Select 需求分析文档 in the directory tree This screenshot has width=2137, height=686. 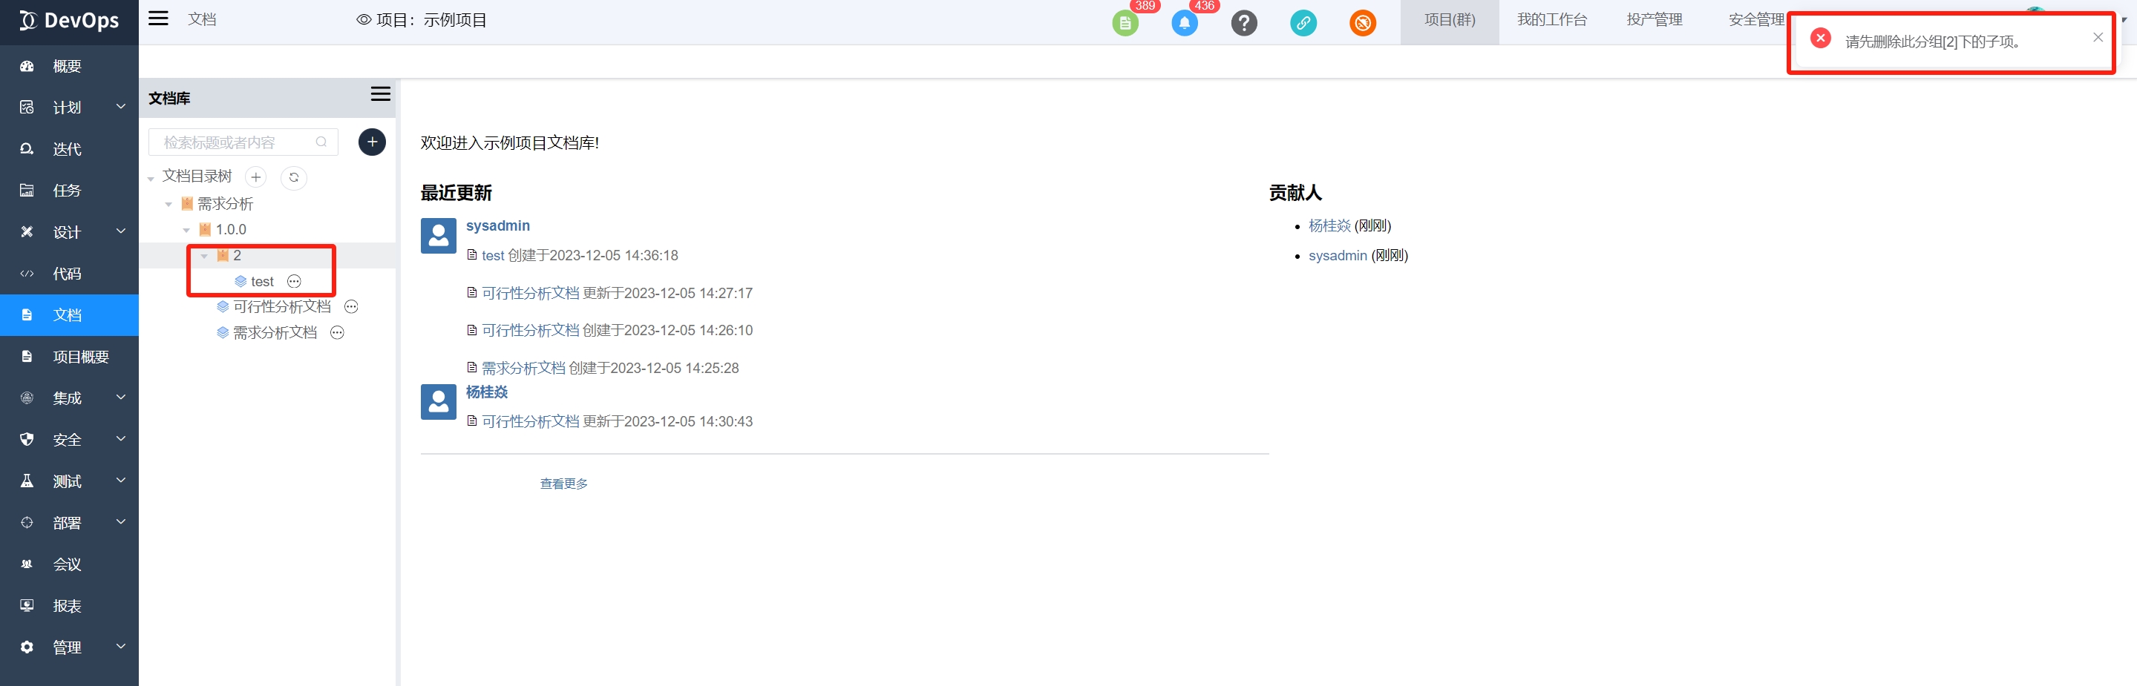(275, 333)
